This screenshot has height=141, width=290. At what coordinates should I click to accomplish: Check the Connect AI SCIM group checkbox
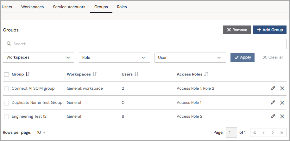tap(6, 89)
